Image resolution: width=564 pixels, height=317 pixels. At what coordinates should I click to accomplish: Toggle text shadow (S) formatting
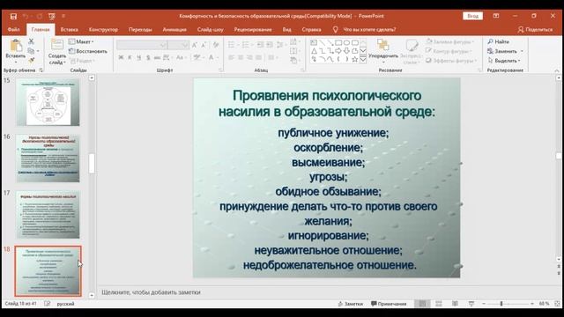[x=148, y=57]
